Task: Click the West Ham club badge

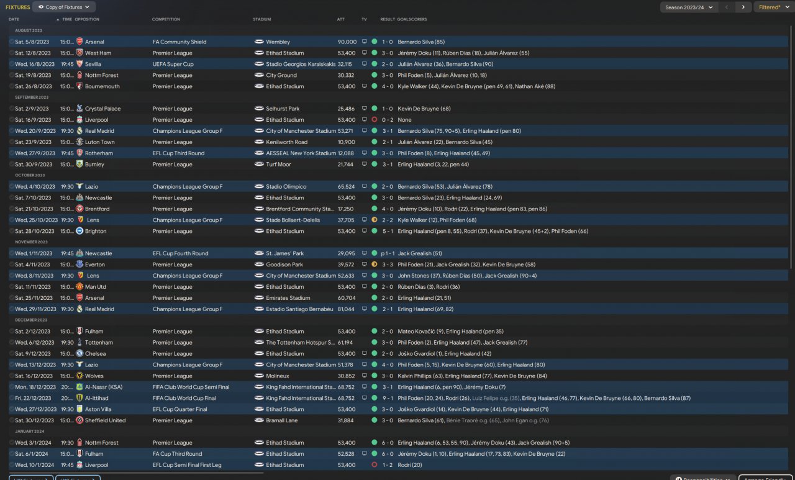Action: tap(79, 53)
